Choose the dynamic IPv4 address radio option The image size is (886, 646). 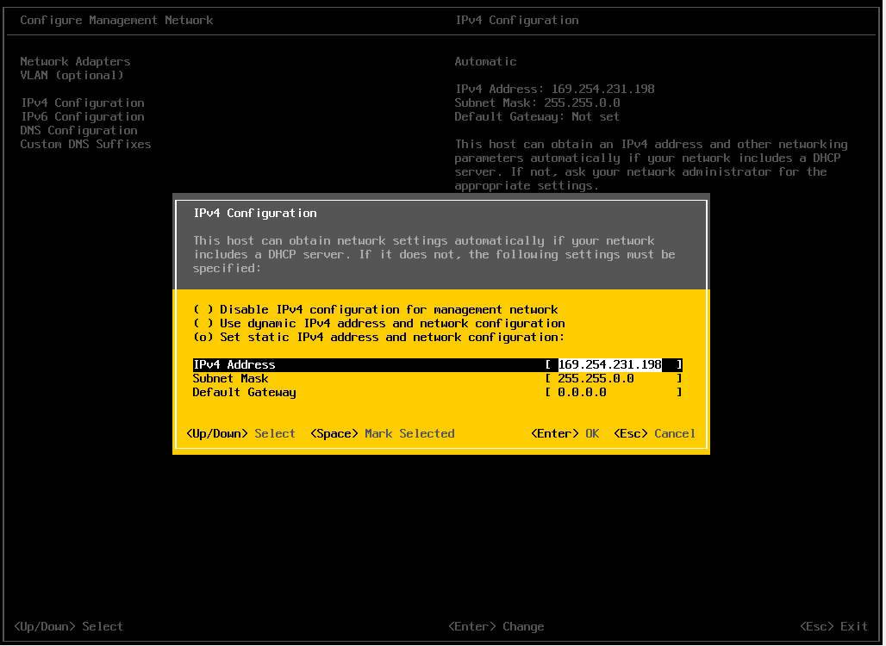tap(203, 323)
